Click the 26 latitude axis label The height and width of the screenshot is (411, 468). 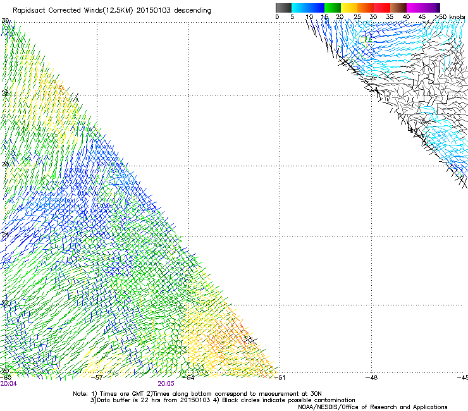pos(5,164)
